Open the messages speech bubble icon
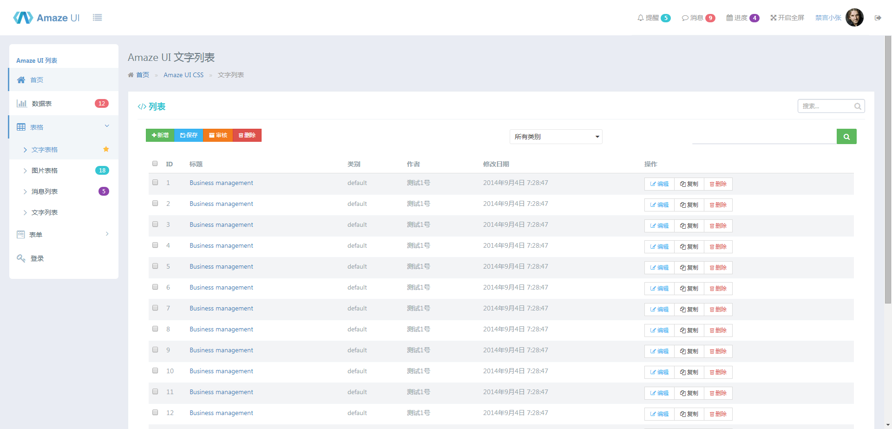Screen dimensions: 892x429 point(685,18)
